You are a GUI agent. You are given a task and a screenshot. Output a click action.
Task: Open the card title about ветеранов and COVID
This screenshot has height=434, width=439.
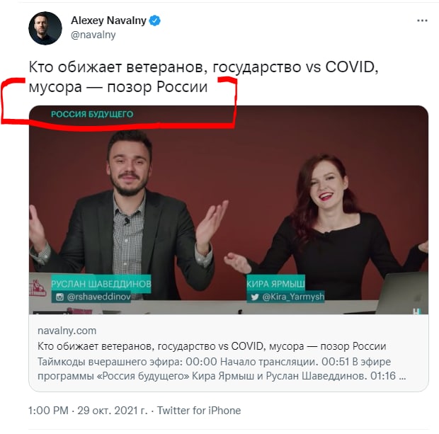pos(212,346)
